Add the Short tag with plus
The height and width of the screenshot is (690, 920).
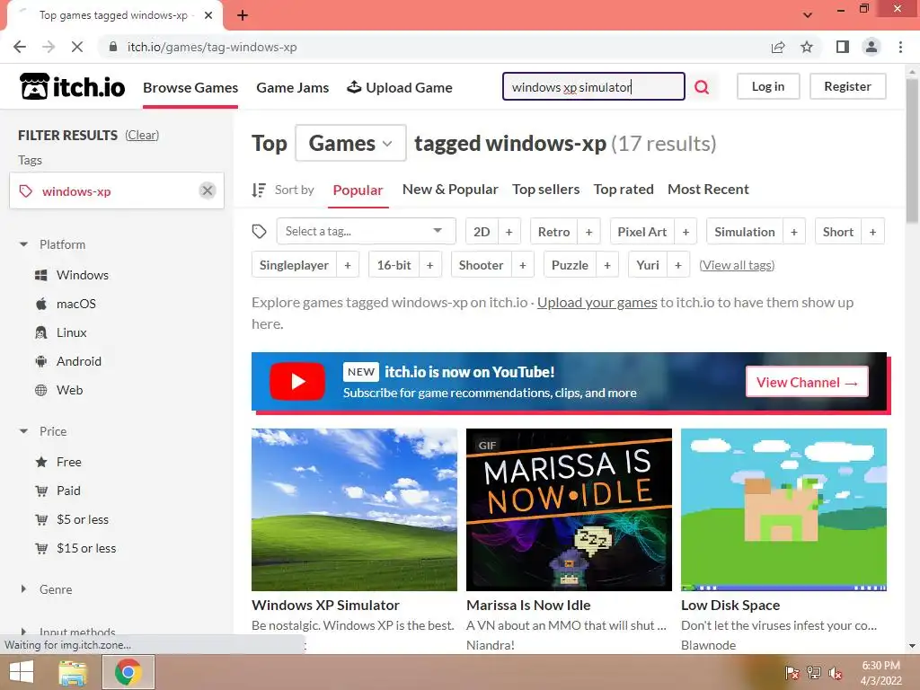coord(872,232)
